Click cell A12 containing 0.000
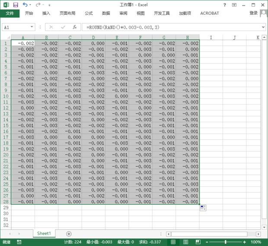Viewport: 268px width, 246px height. (x=23, y=108)
